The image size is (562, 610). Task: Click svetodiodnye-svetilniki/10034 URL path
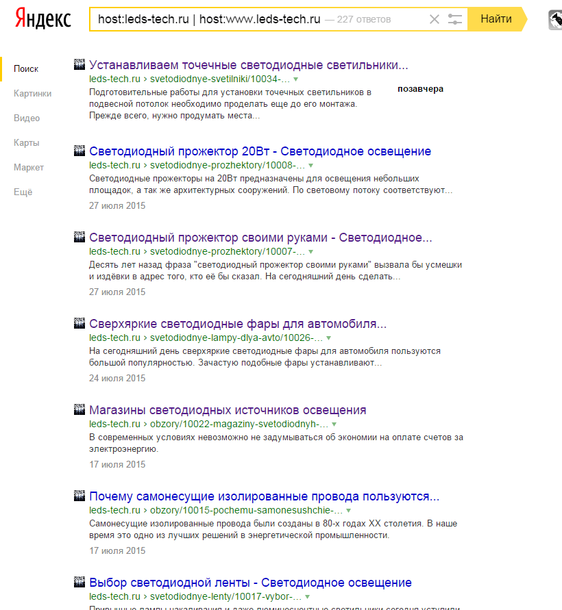tap(220, 79)
